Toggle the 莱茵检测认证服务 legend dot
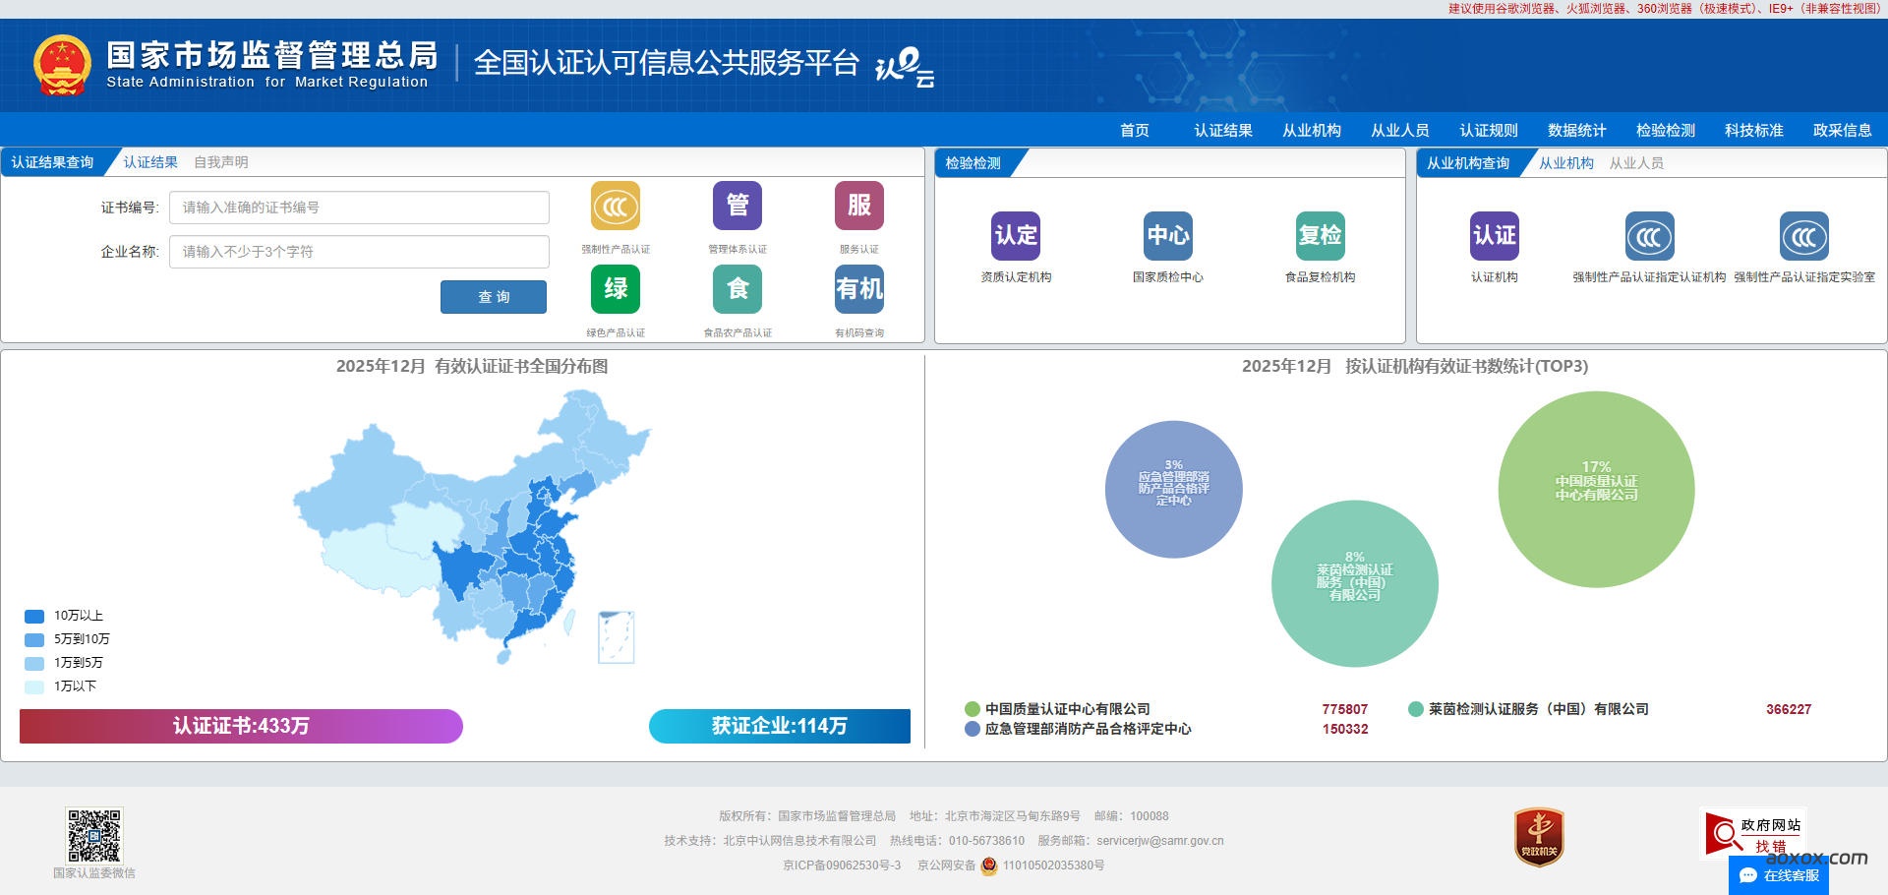The height and width of the screenshot is (895, 1888). point(1414,708)
